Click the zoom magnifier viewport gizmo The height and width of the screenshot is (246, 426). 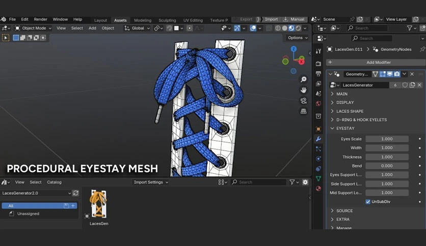click(304, 79)
